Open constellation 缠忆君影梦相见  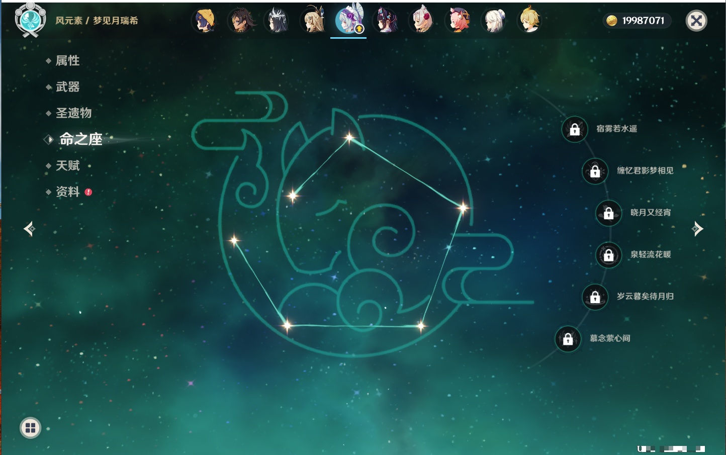645,170
